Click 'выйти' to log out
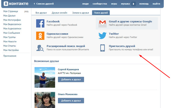Screen dimensions: 180x108 tap(156, 4)
